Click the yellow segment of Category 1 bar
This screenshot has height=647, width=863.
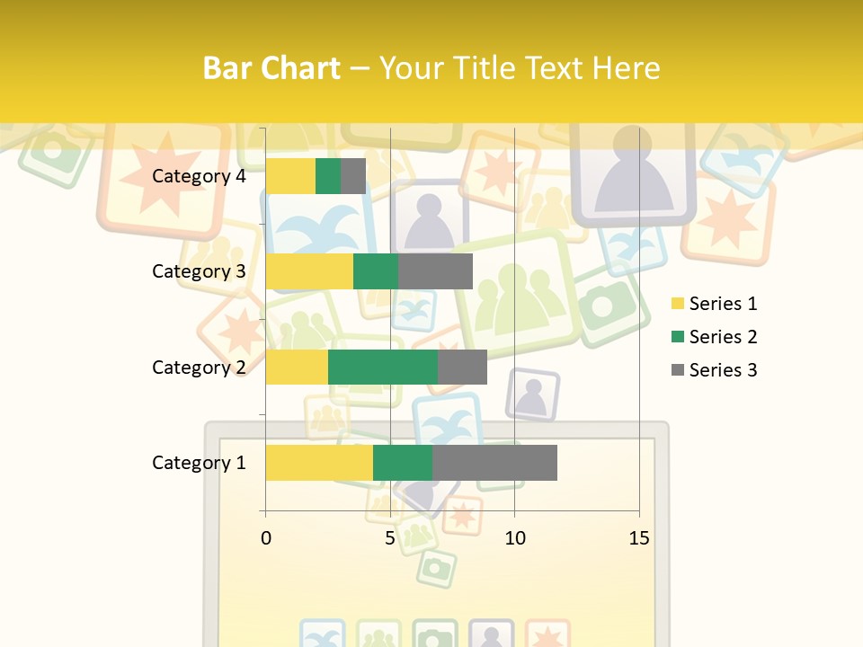tap(319, 463)
